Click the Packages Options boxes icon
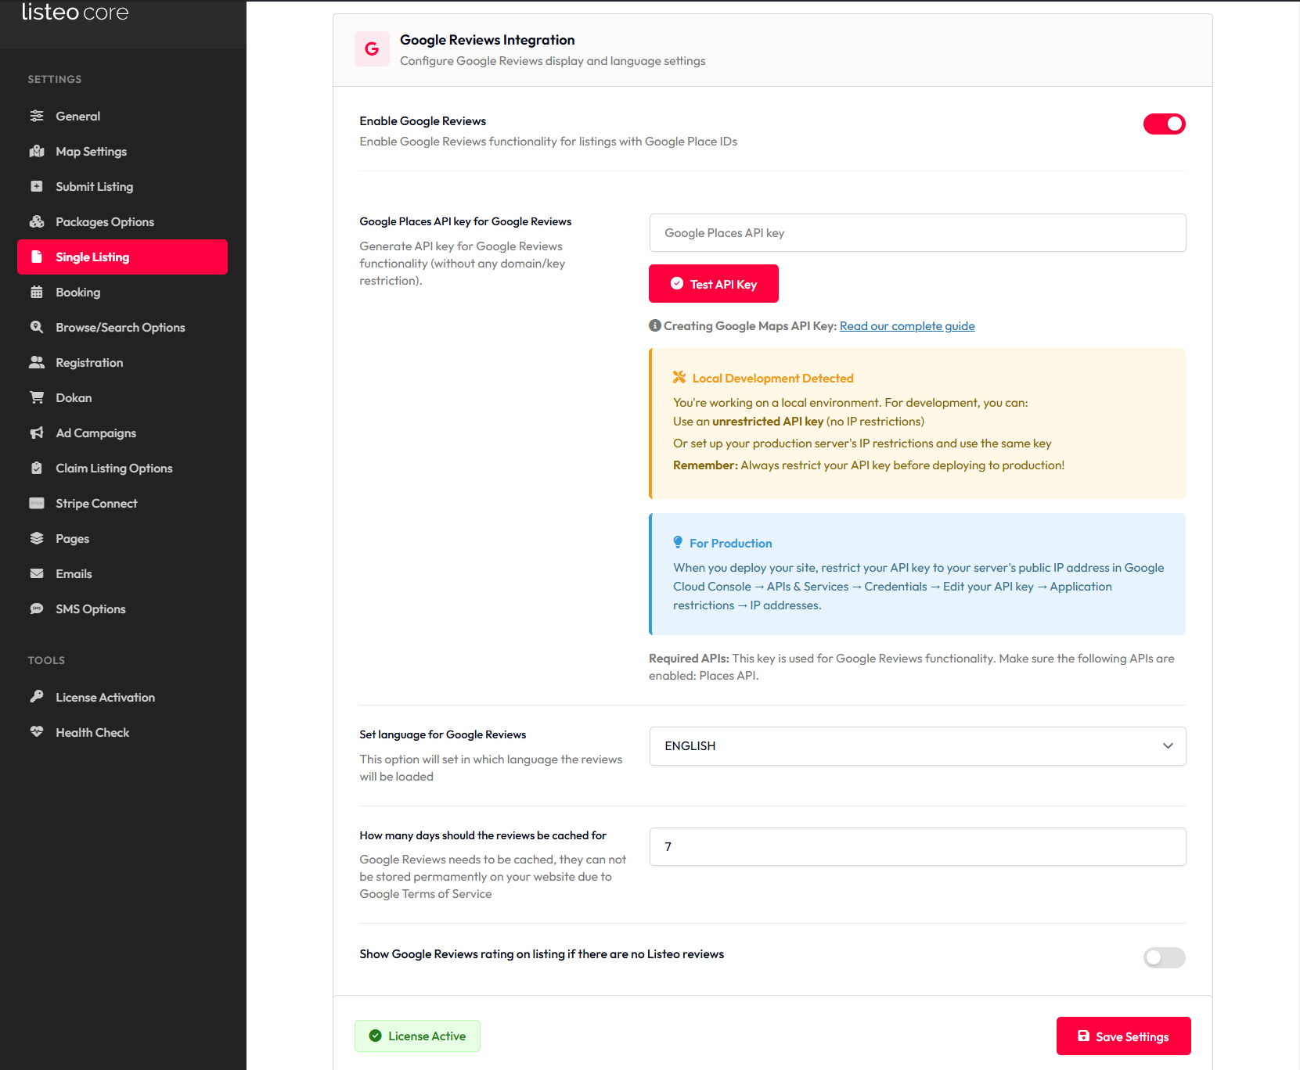This screenshot has height=1070, width=1300. tap(37, 221)
